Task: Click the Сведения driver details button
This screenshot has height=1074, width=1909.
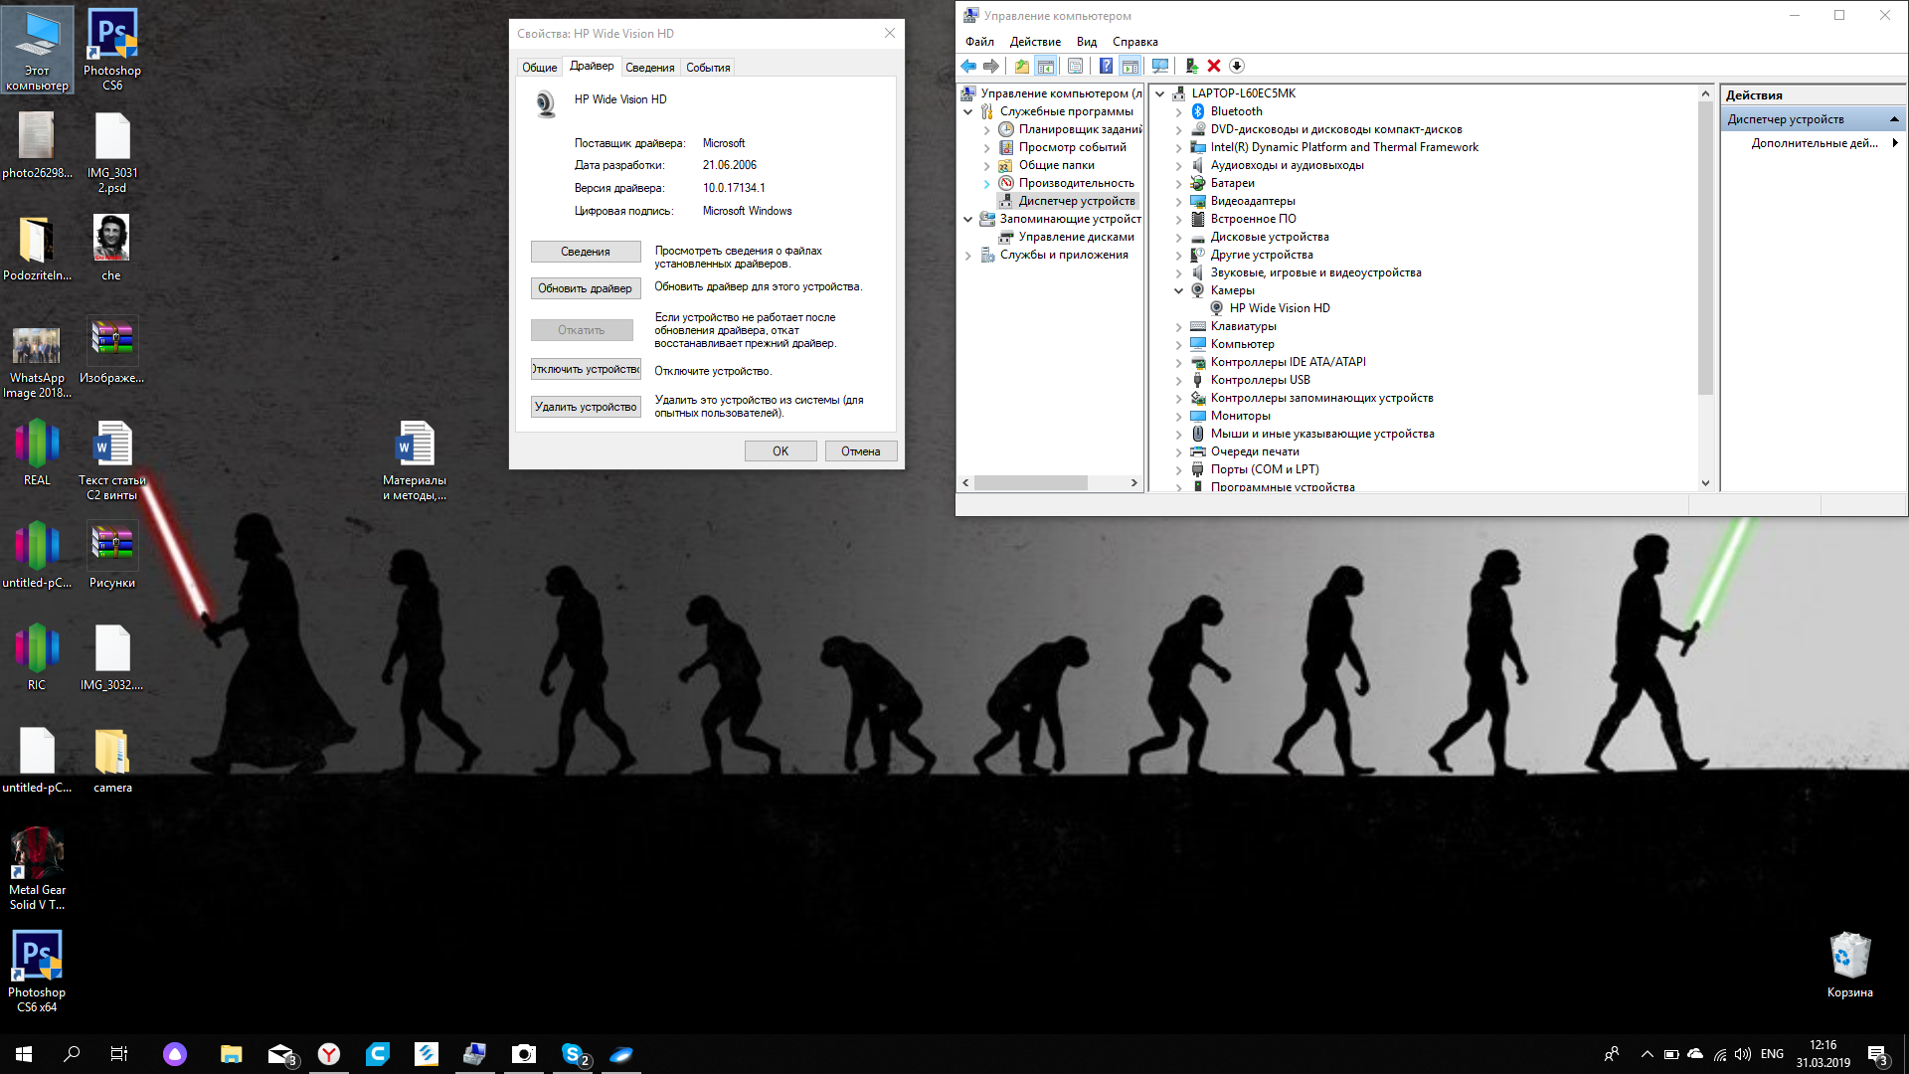Action: (x=586, y=252)
